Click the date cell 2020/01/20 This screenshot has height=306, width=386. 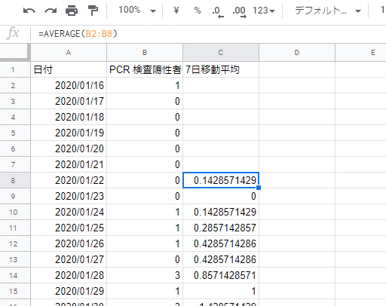pos(69,148)
